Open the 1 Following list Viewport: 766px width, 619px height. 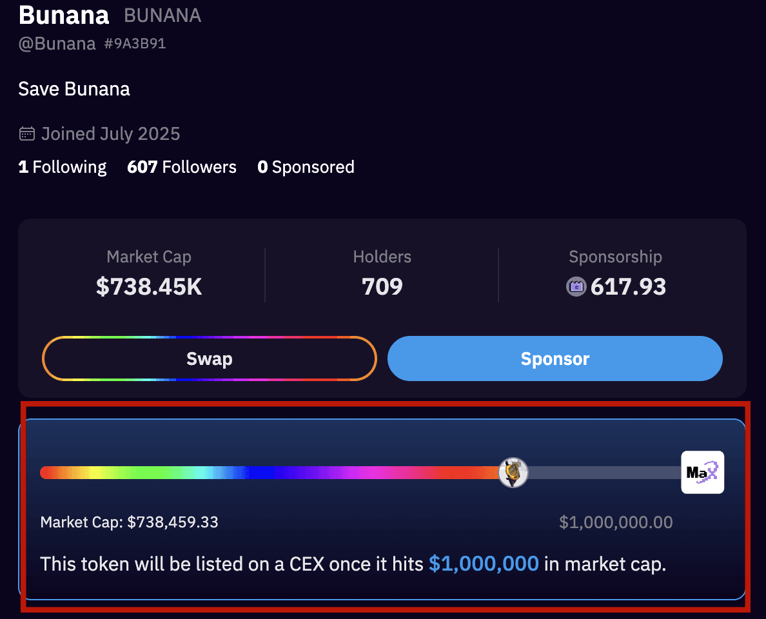[x=63, y=168]
